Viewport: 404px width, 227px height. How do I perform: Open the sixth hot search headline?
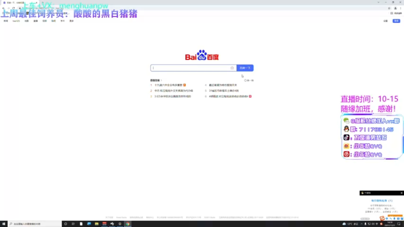228,96
